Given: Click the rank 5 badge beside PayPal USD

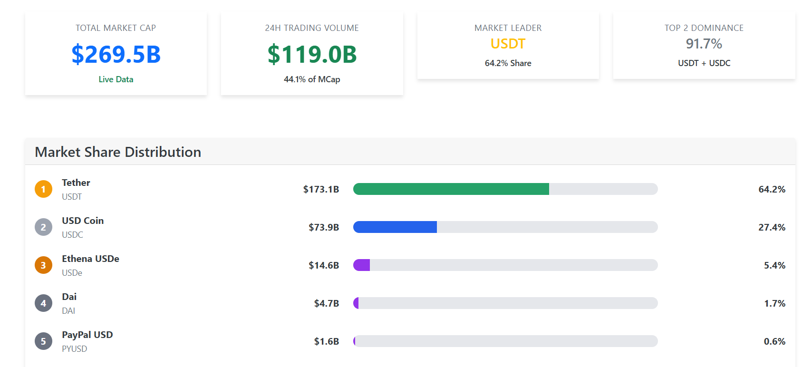Looking at the screenshot, I should point(43,341).
